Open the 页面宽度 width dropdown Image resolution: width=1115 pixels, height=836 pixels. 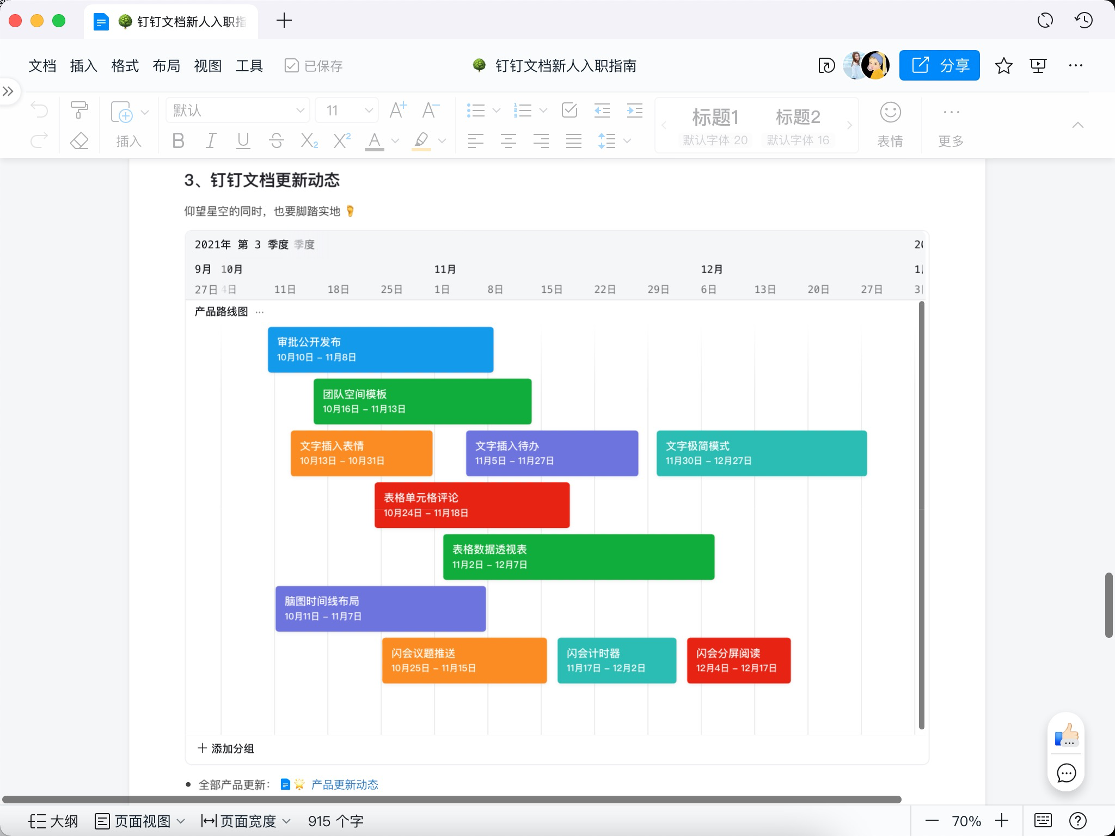pyautogui.click(x=246, y=821)
